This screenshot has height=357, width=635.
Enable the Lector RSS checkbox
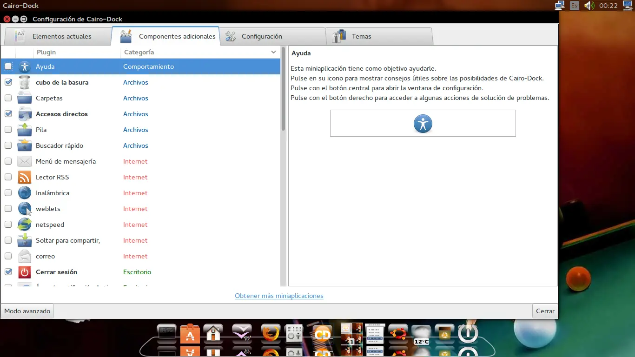(x=8, y=177)
